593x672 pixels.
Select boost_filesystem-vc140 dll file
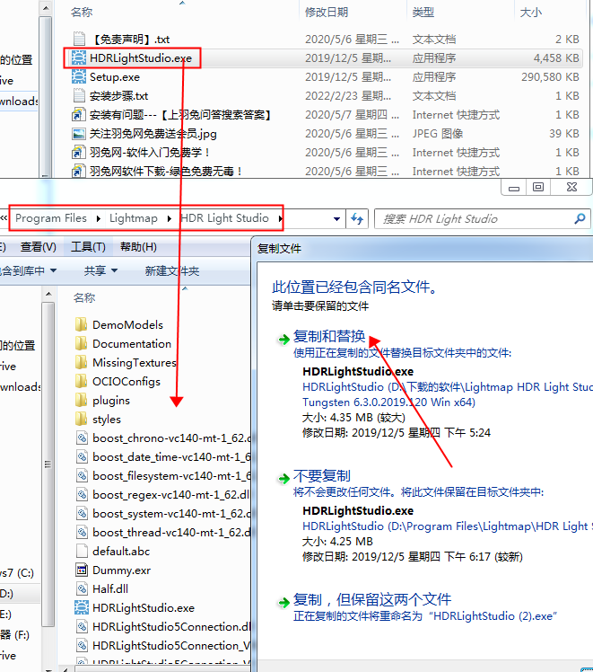click(171, 476)
